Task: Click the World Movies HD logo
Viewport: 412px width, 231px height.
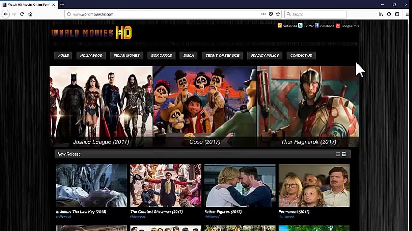Action: pyautogui.click(x=91, y=33)
